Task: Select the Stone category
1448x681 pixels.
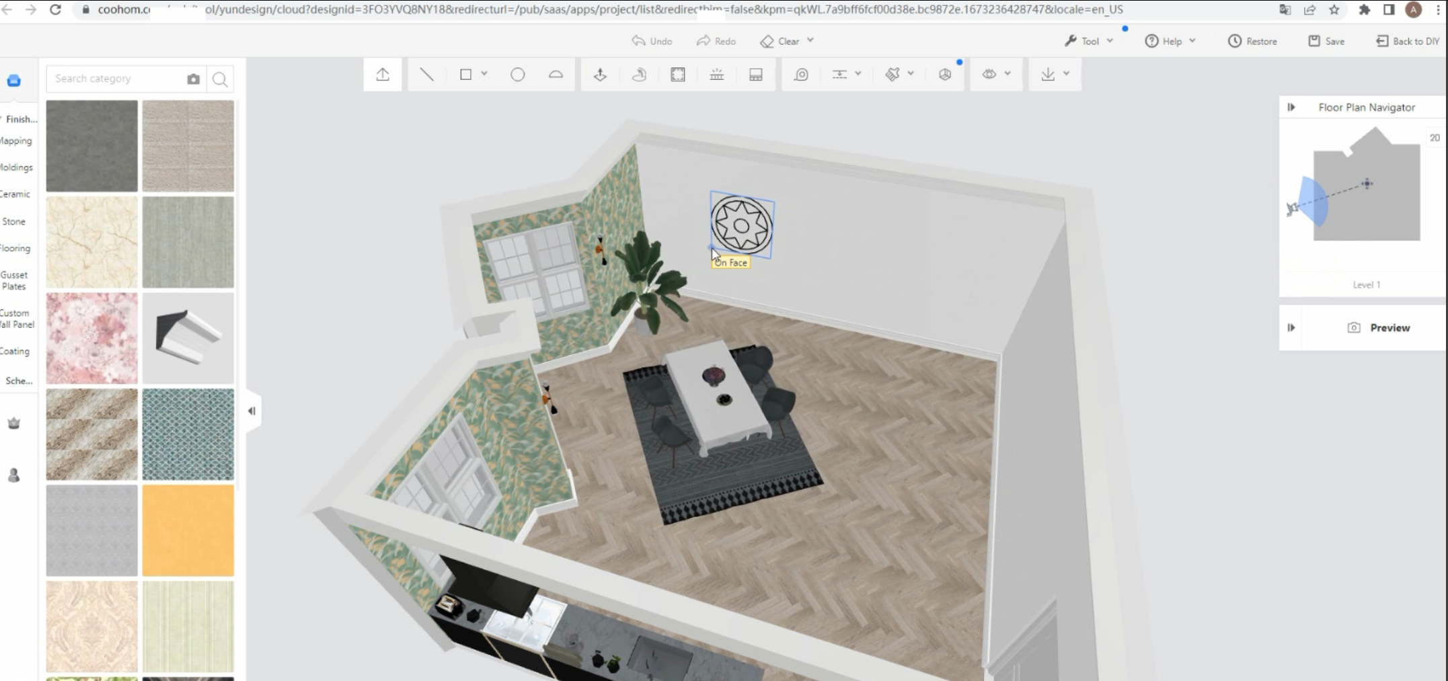Action: pos(13,221)
